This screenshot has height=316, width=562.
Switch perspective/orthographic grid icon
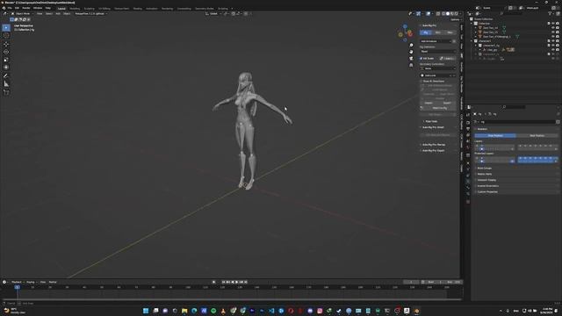(411, 65)
